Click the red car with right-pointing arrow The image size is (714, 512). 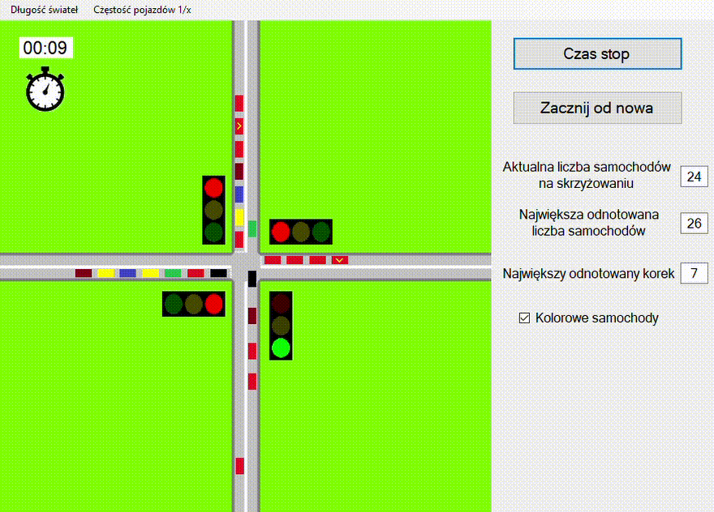(239, 126)
